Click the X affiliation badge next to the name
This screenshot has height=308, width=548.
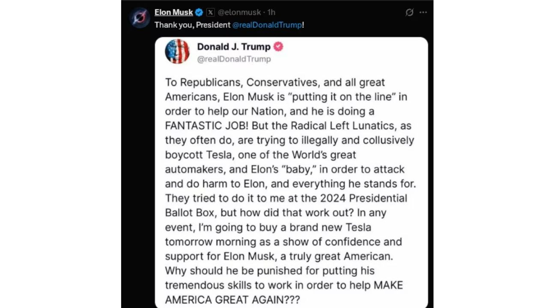[210, 12]
